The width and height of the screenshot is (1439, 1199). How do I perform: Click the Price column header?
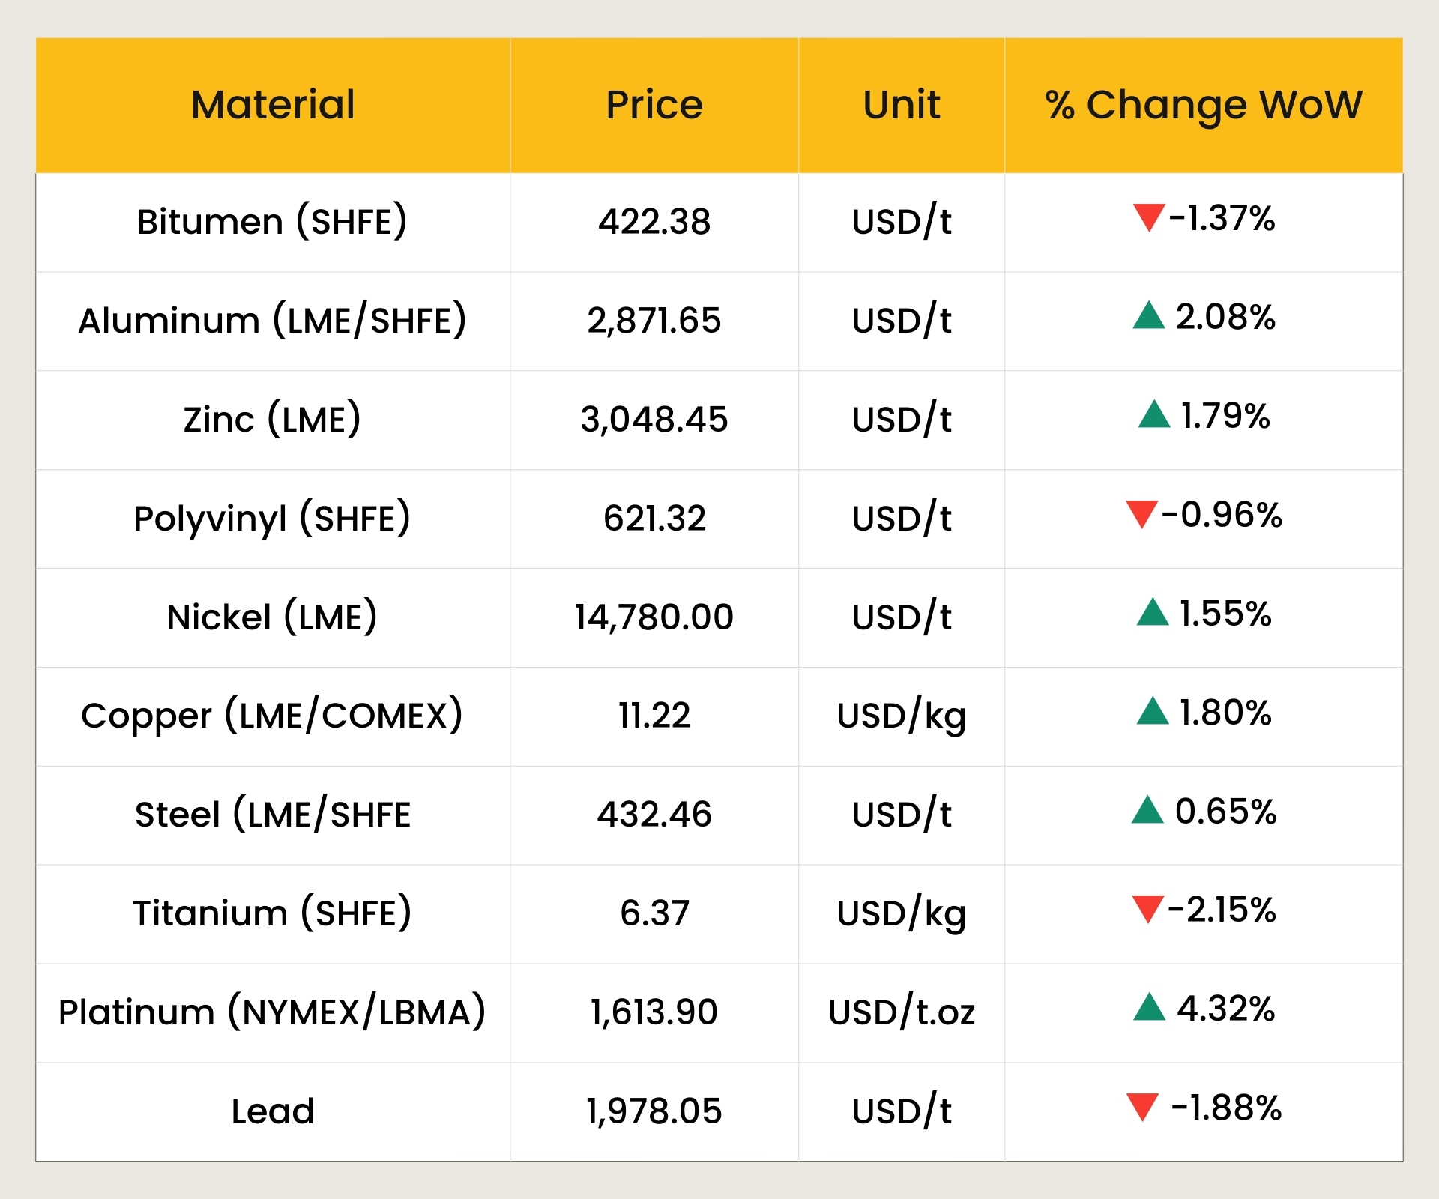pyautogui.click(x=654, y=105)
